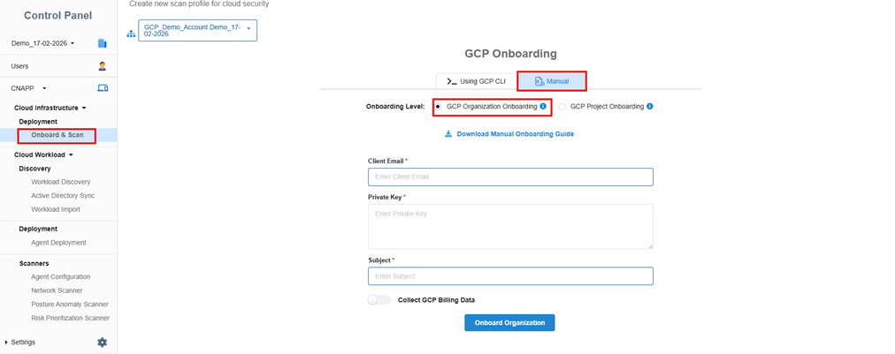Click the hierarchy icon beside account selector

tap(132, 34)
